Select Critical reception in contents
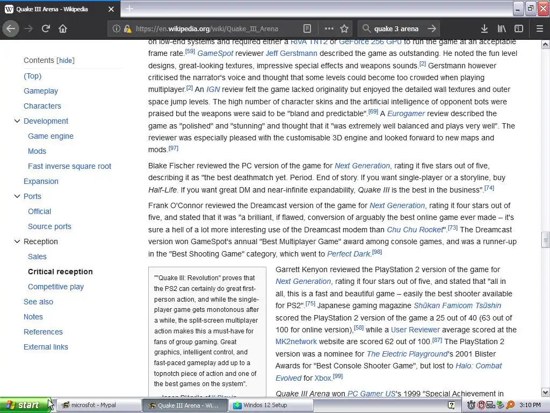 pos(60,272)
